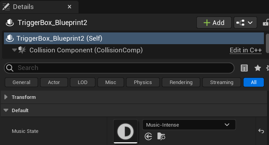Click the Details search field
Image resolution: width=269 pixels, height=145 pixels.
click(119, 68)
